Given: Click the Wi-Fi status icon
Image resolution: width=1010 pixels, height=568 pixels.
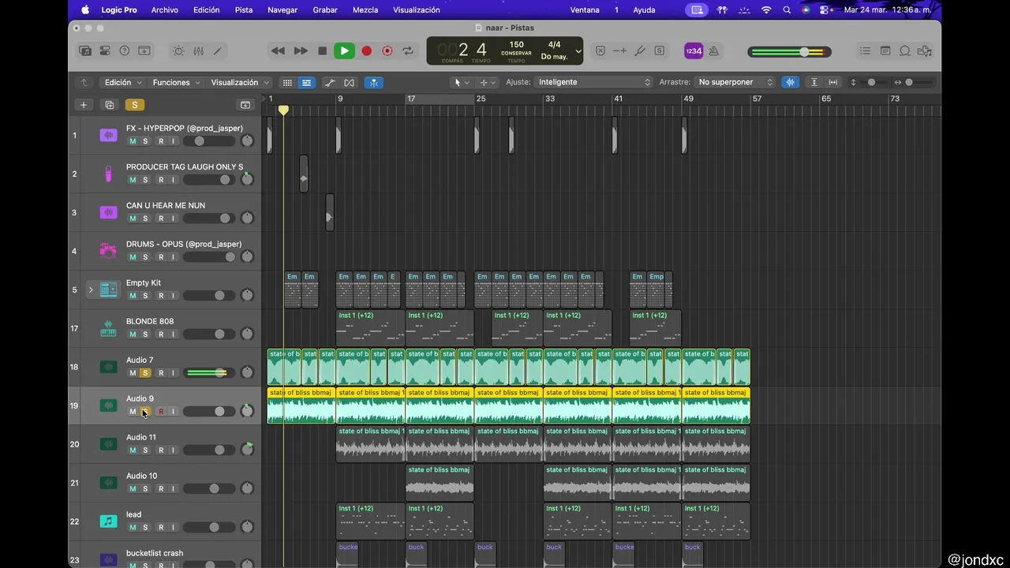Looking at the screenshot, I should [x=766, y=9].
